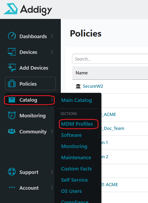This screenshot has height=203, width=148.
Task: Select Maintenance catalog section
Action: (76, 158)
